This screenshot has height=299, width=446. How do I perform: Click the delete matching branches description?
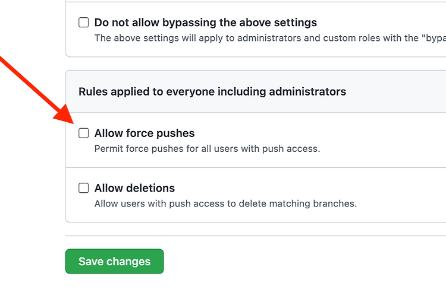[225, 203]
